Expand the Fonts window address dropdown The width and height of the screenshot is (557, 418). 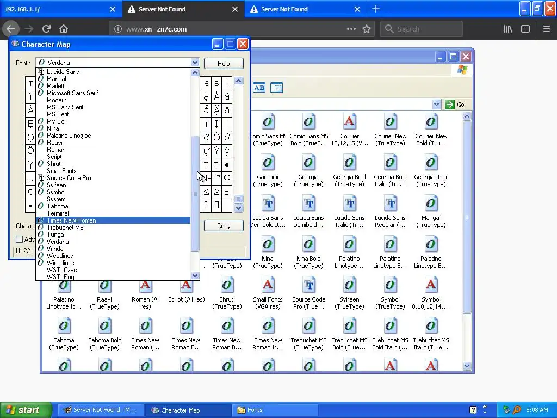pyautogui.click(x=436, y=104)
